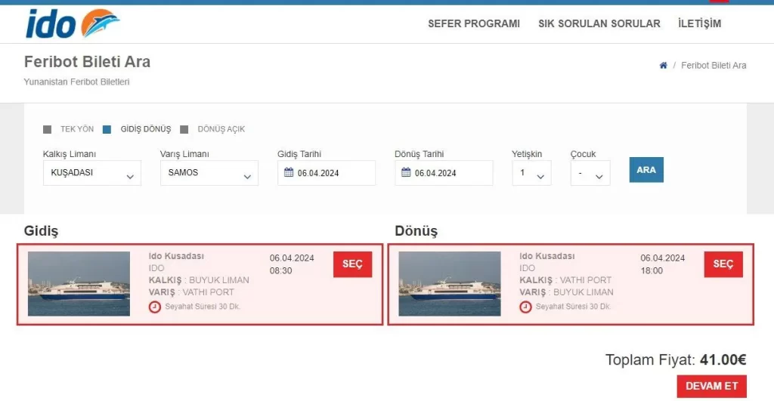Click the ARA search button
The height and width of the screenshot is (401, 774).
(646, 170)
